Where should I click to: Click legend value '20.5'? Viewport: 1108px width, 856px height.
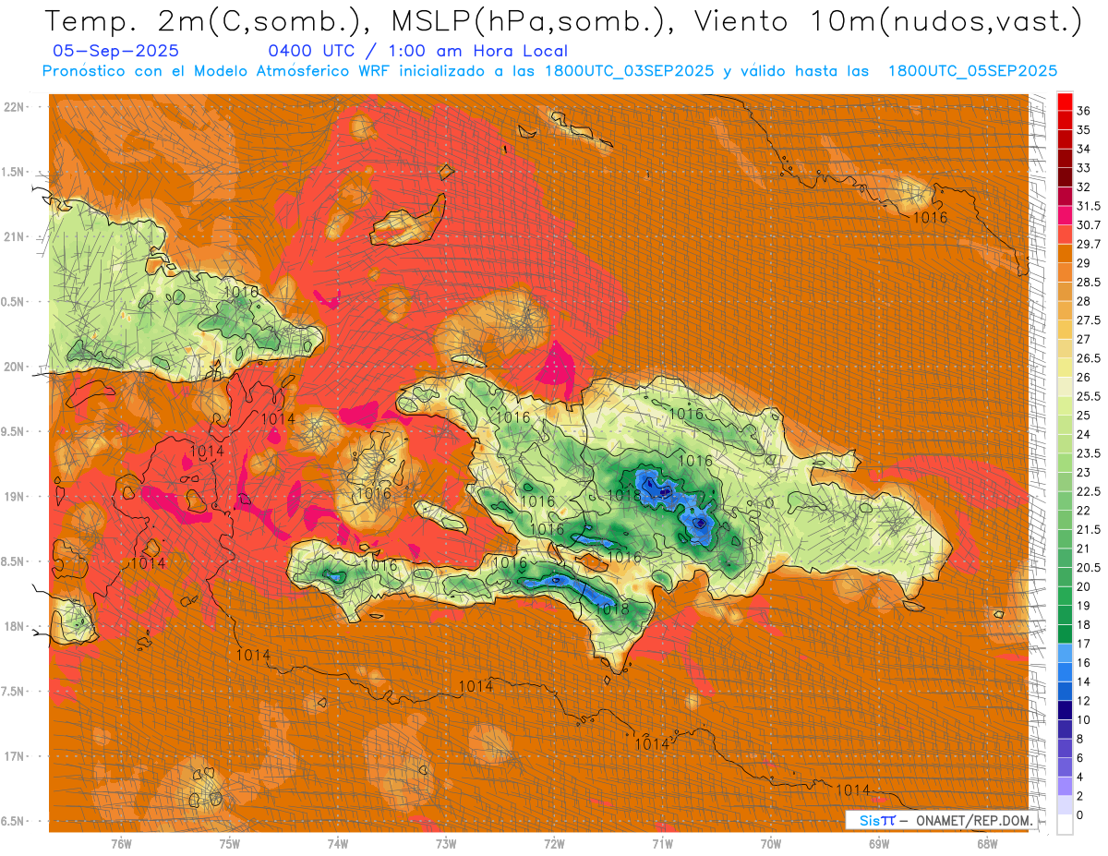coord(1089,567)
